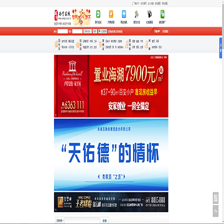The image size is (224, 224).
Task: Open the blue share tab on right edge
Action: coord(220,48)
